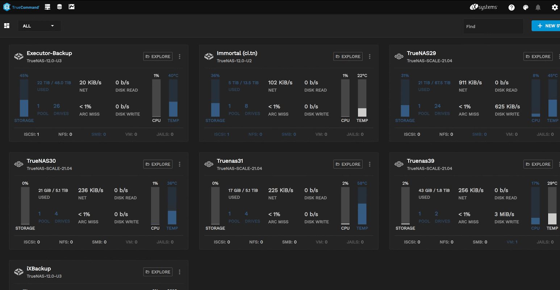Open the Executor-Backup three-dot menu
560x290 pixels.
pyautogui.click(x=180, y=56)
